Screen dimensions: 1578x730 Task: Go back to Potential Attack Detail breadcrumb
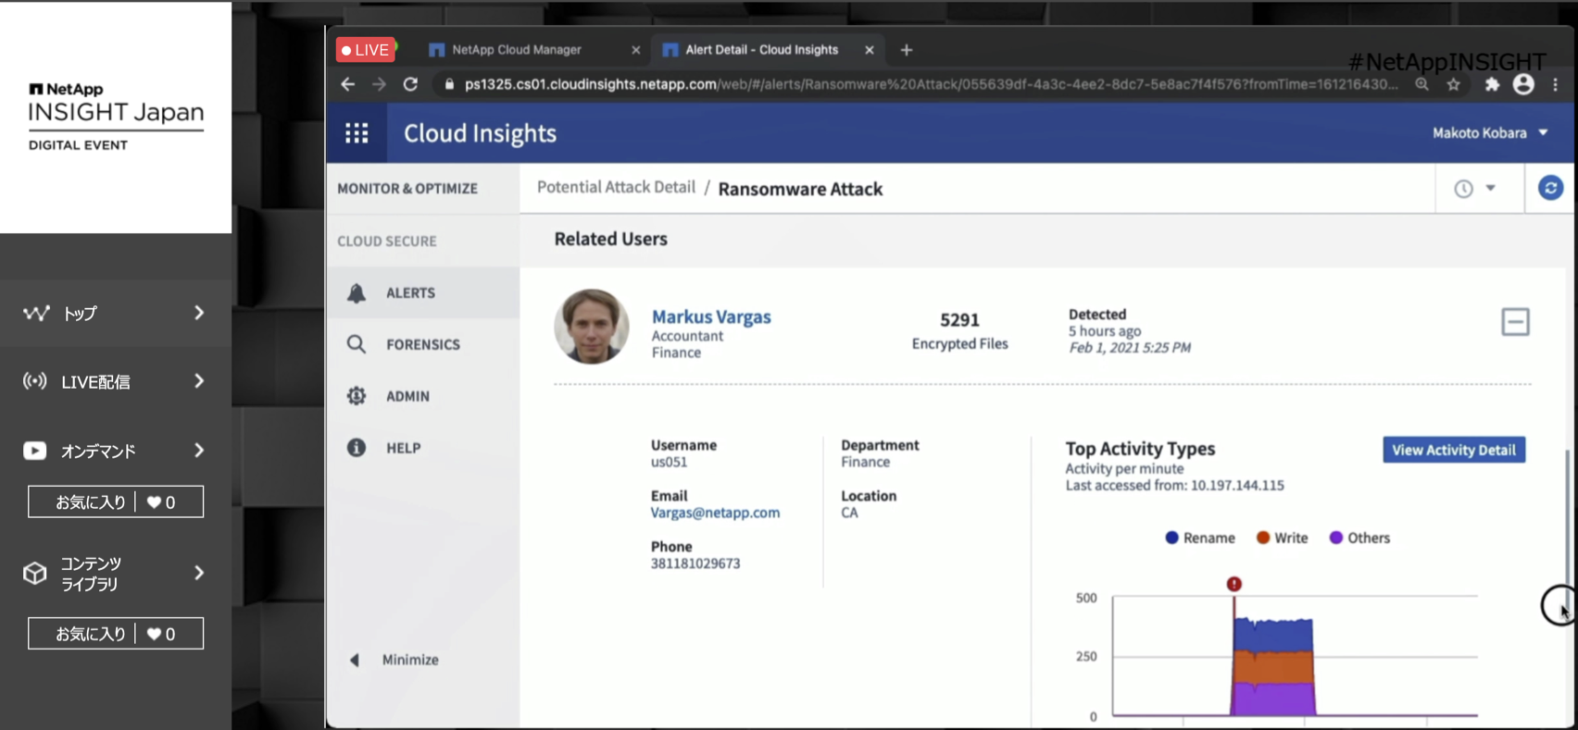click(616, 187)
